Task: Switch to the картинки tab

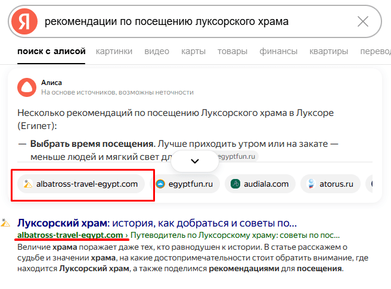Action: coord(114,51)
